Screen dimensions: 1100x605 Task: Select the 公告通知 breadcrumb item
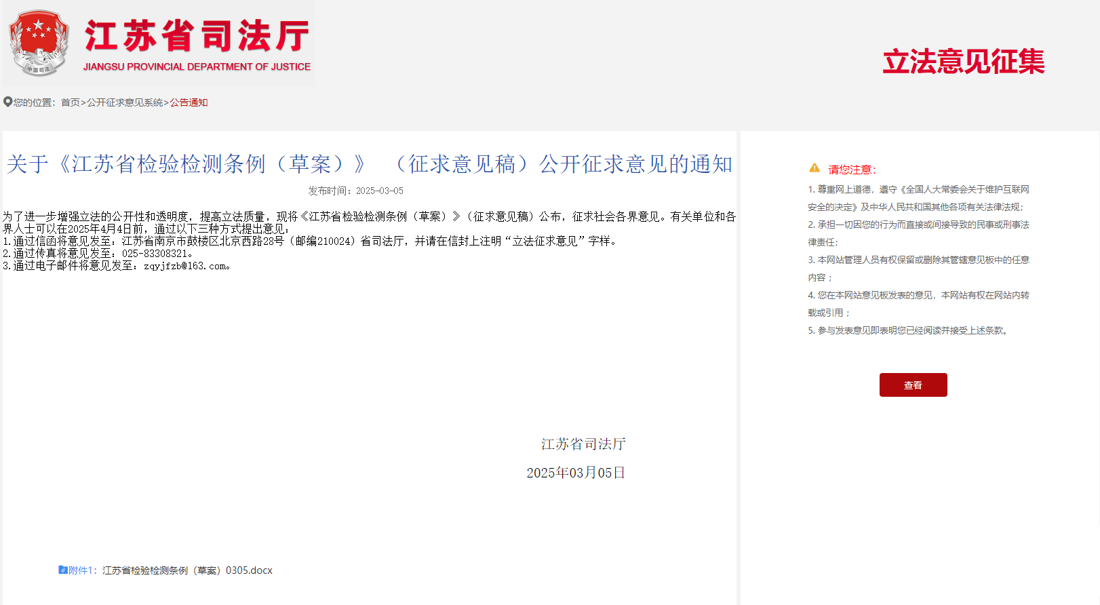189,102
